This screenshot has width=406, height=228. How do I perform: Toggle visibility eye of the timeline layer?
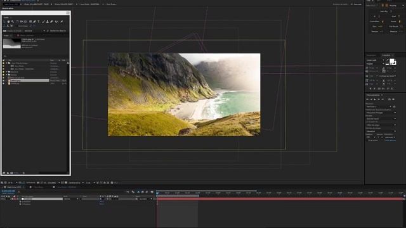[x=1, y=199]
